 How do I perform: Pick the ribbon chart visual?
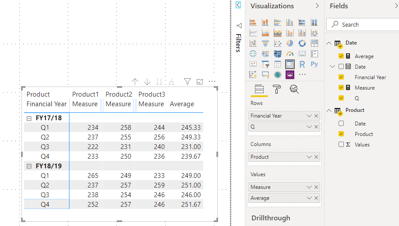click(314, 33)
